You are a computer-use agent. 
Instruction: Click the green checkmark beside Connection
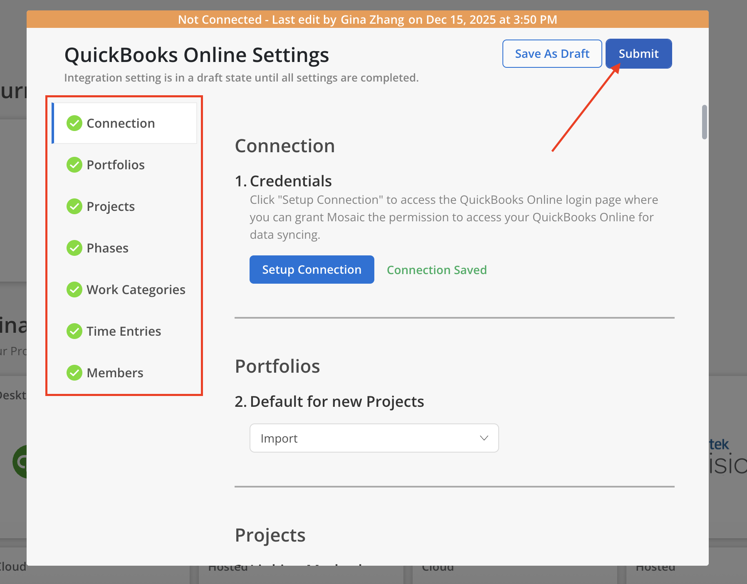(74, 123)
